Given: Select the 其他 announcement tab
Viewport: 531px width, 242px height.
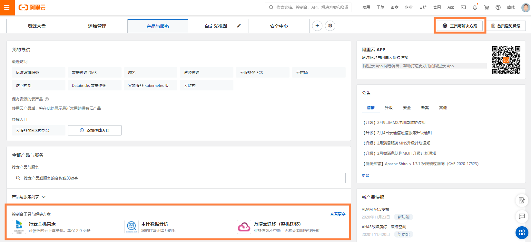Looking at the screenshot, I should 443,108.
